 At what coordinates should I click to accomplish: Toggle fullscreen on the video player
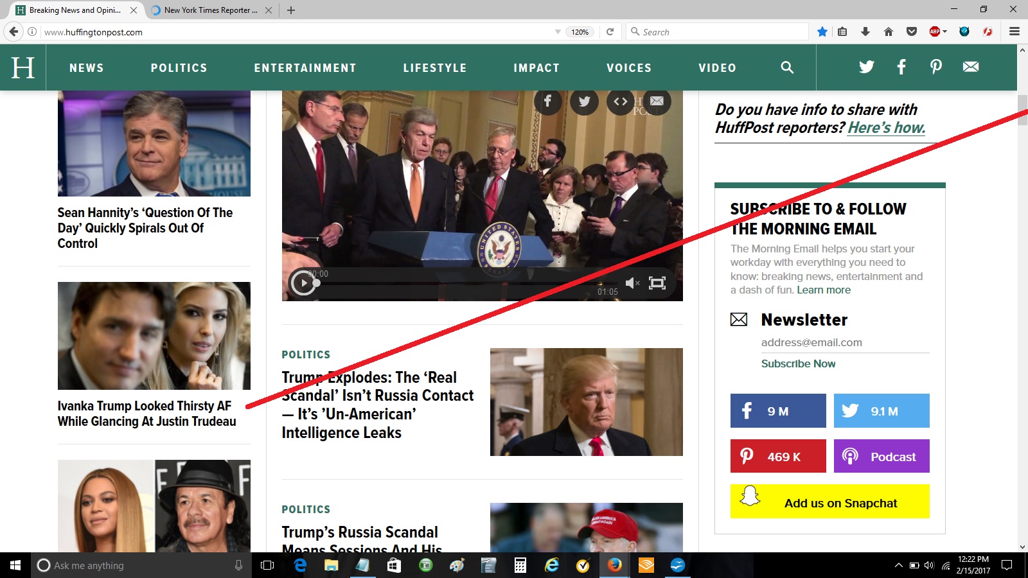(657, 283)
